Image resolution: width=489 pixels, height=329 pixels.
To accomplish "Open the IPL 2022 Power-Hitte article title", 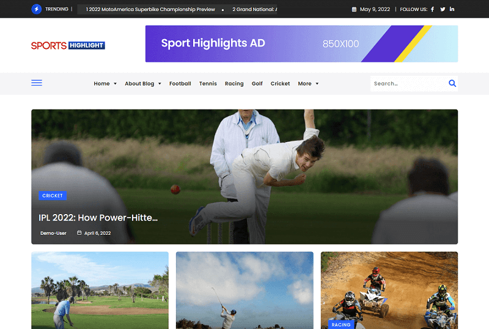I will (98, 218).
